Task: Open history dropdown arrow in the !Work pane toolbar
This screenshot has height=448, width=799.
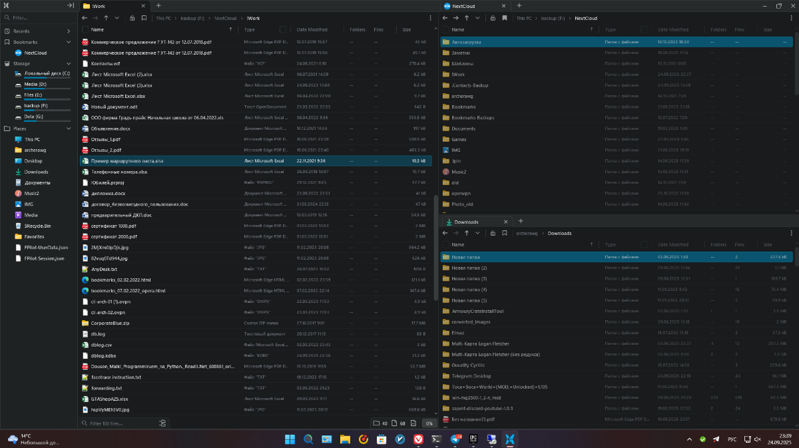Action: [117, 18]
